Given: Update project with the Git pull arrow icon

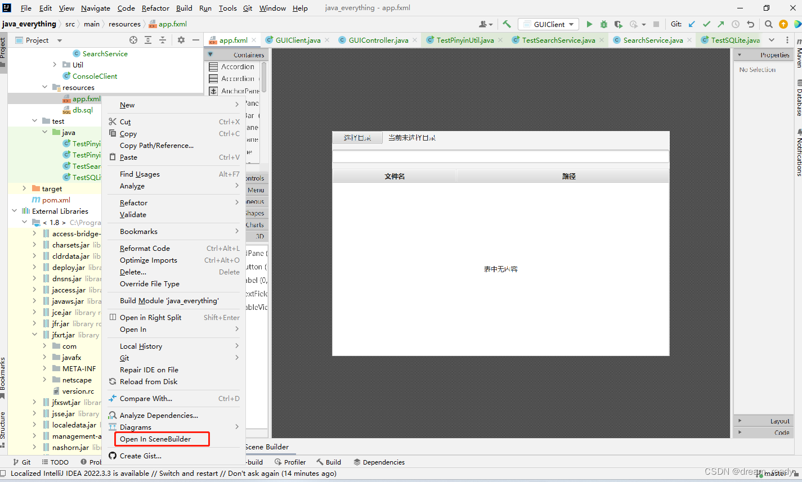Looking at the screenshot, I should click(692, 24).
